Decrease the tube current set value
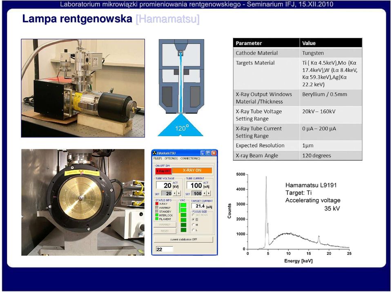392x292 pixels. pyautogui.click(x=205, y=193)
